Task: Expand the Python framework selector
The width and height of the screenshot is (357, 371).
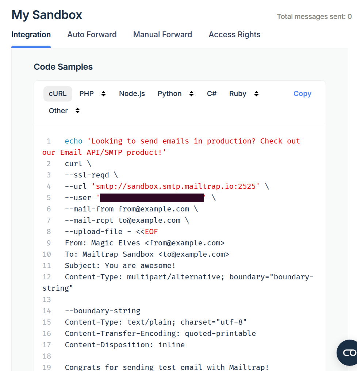Action: coord(192,93)
